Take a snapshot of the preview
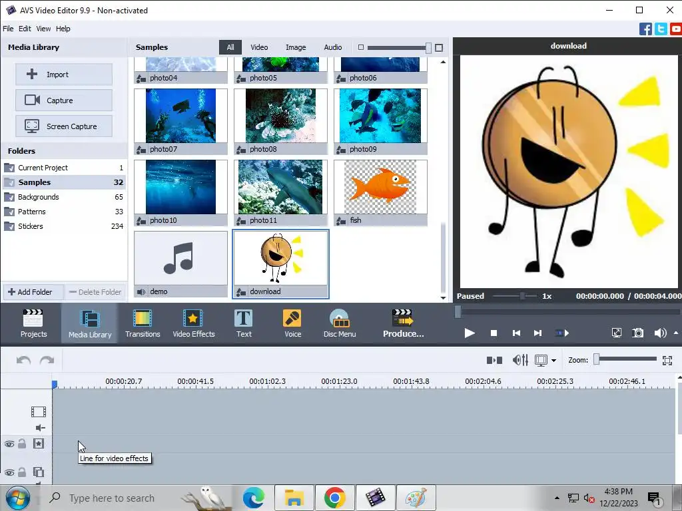This screenshot has width=682, height=511. pyautogui.click(x=637, y=333)
